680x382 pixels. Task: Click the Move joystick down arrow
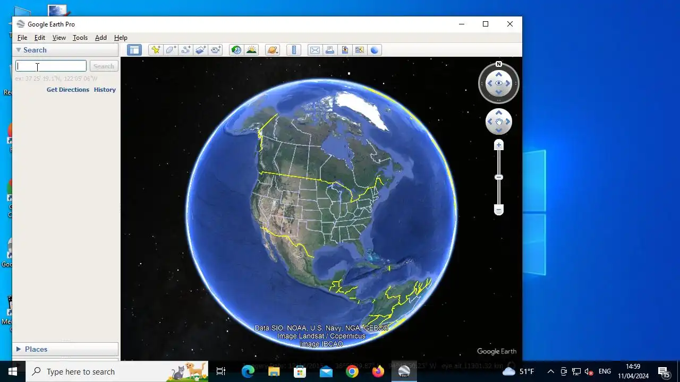[499, 131]
